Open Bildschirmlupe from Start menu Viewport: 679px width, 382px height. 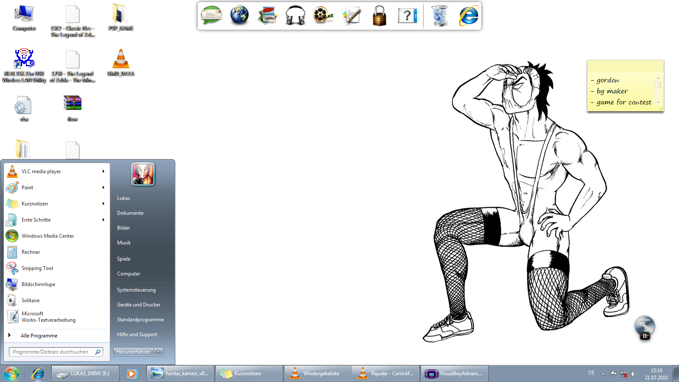(56, 284)
